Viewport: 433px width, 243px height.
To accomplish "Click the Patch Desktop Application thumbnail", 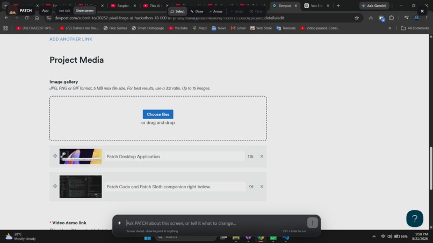I will tap(81, 157).
